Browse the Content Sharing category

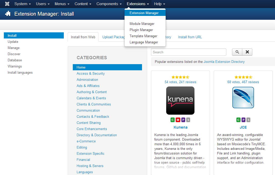(88, 123)
